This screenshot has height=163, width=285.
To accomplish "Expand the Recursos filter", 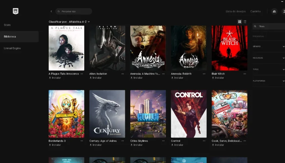I will pyautogui.click(x=269, y=58).
